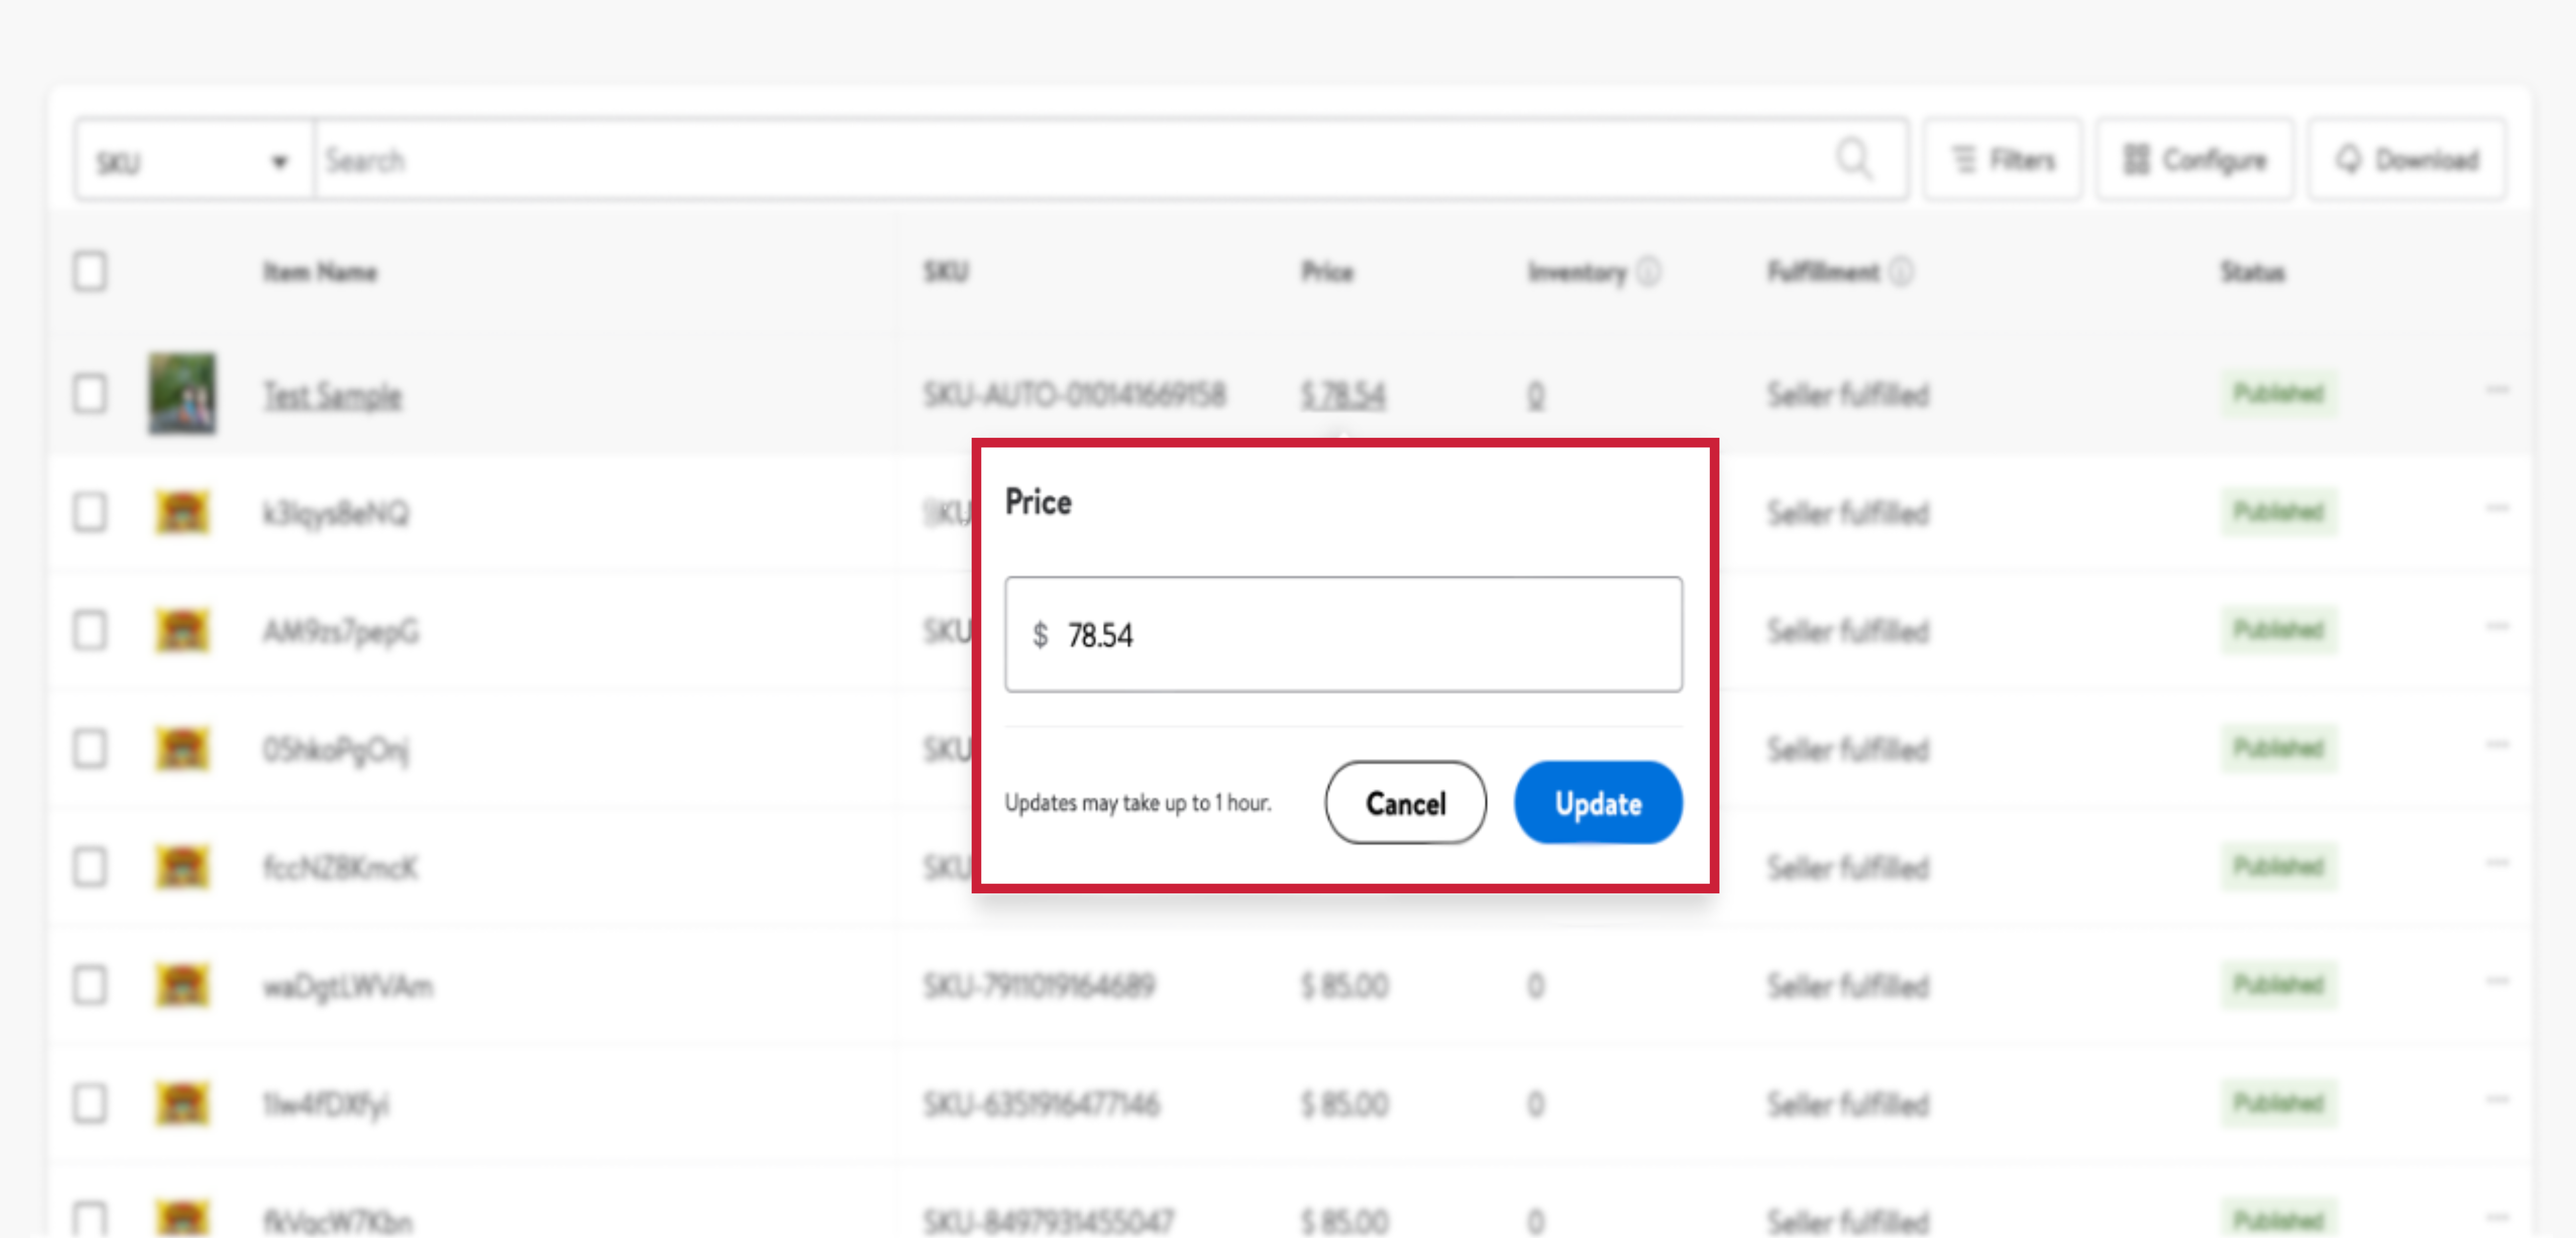The height and width of the screenshot is (1238, 2576).
Task: Click the Download button
Action: [x=2406, y=160]
